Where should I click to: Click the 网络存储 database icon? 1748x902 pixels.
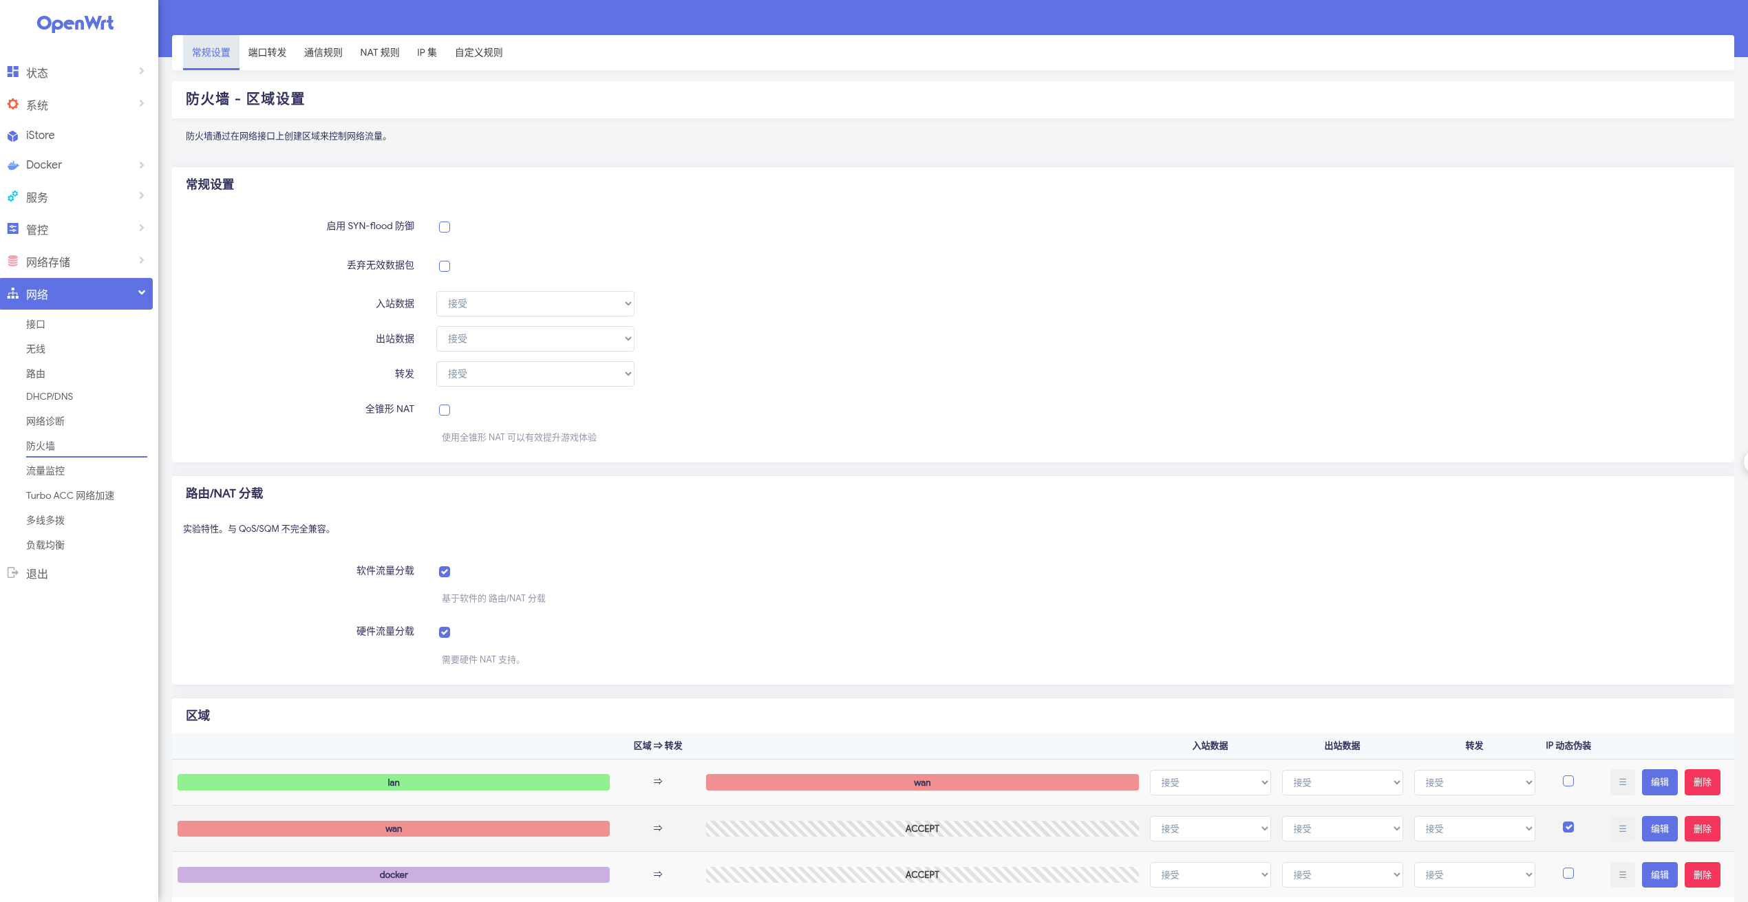pyautogui.click(x=12, y=261)
